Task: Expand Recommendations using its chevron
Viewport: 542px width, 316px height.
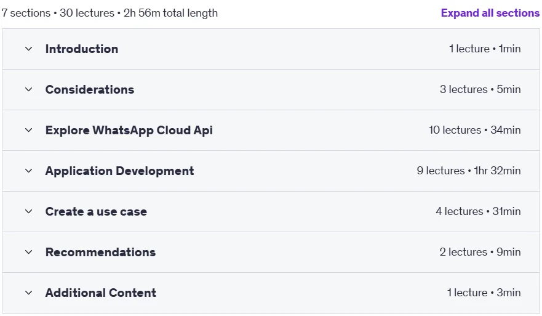Action: 29,252
